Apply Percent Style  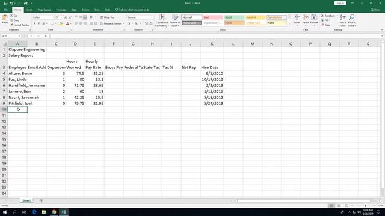click(136, 23)
